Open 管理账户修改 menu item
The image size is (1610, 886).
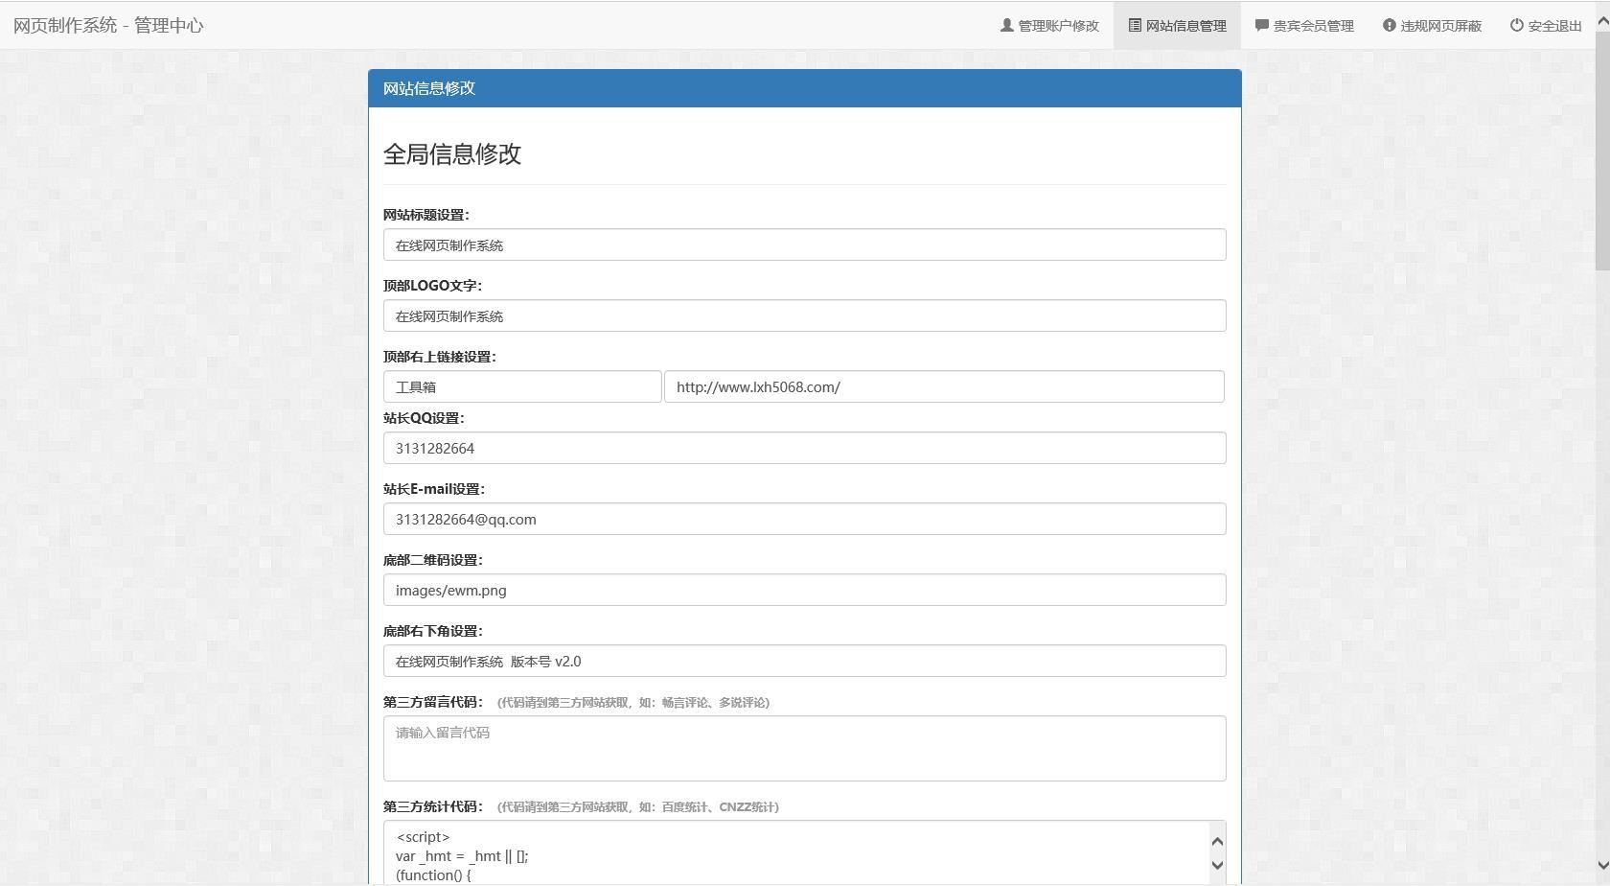[1049, 25]
